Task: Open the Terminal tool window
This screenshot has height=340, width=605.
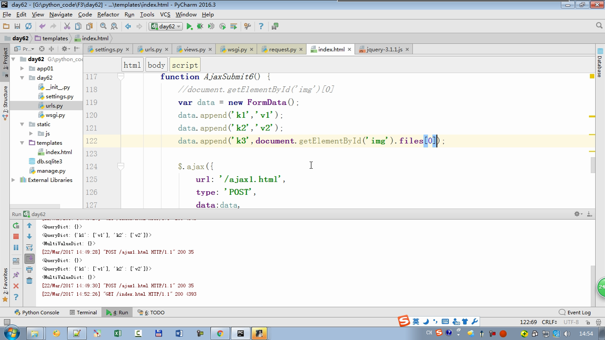Action: coord(84,313)
